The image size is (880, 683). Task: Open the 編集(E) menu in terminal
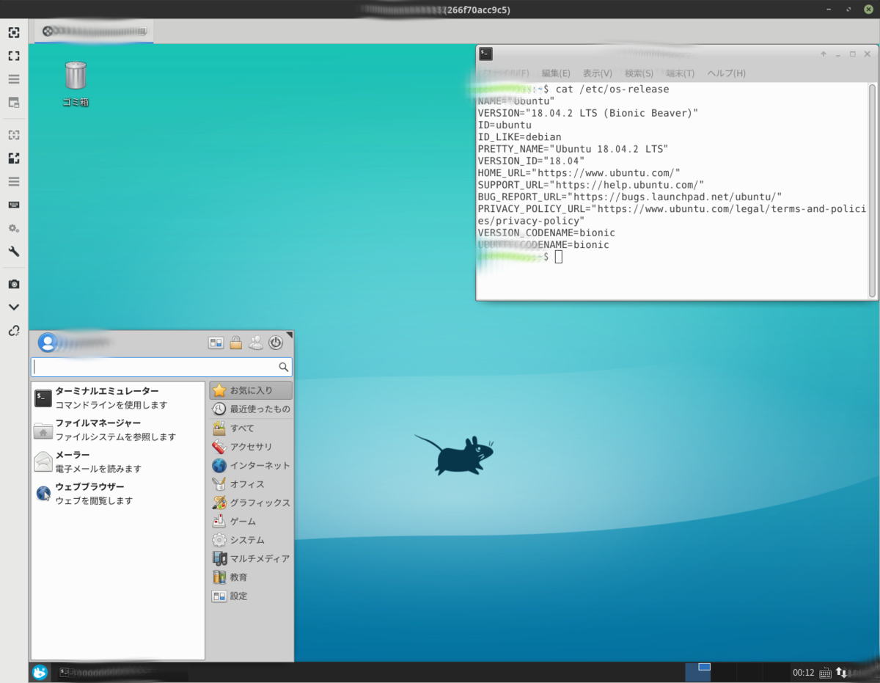(556, 73)
